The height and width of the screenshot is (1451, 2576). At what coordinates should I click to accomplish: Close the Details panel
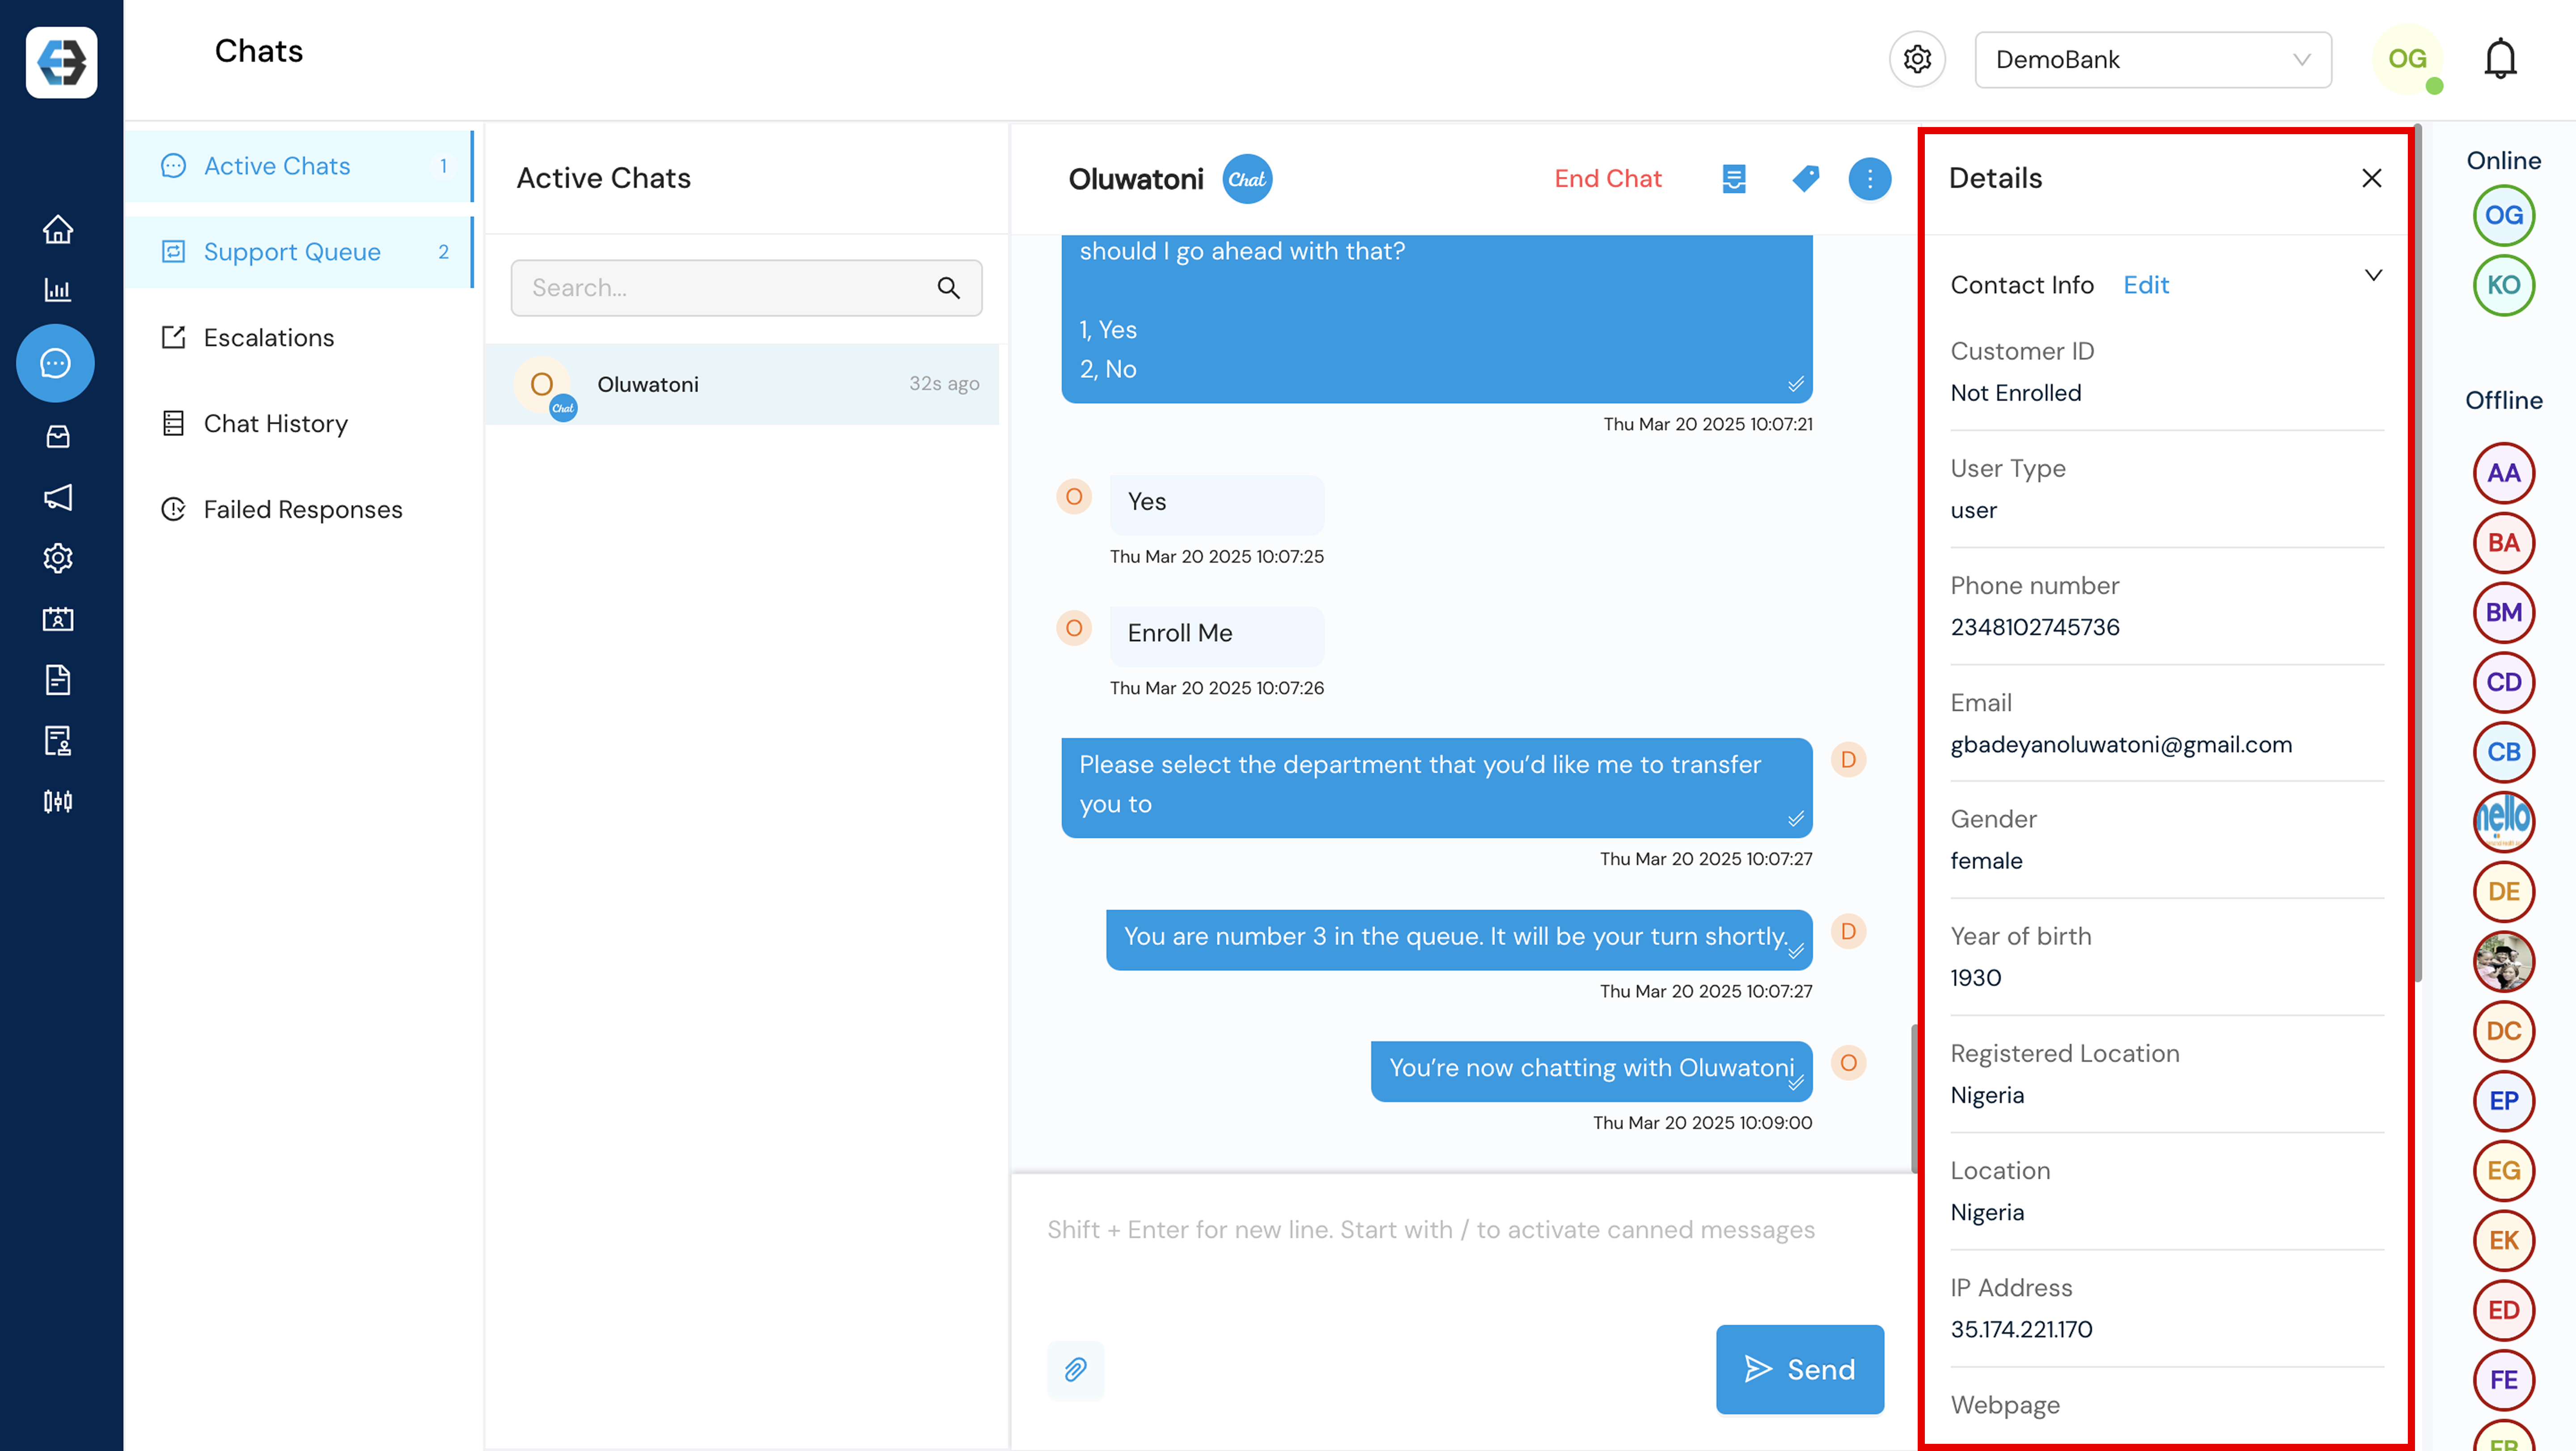(x=2371, y=179)
